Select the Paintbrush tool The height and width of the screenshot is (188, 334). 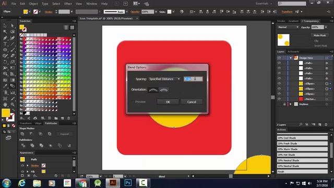[13, 50]
